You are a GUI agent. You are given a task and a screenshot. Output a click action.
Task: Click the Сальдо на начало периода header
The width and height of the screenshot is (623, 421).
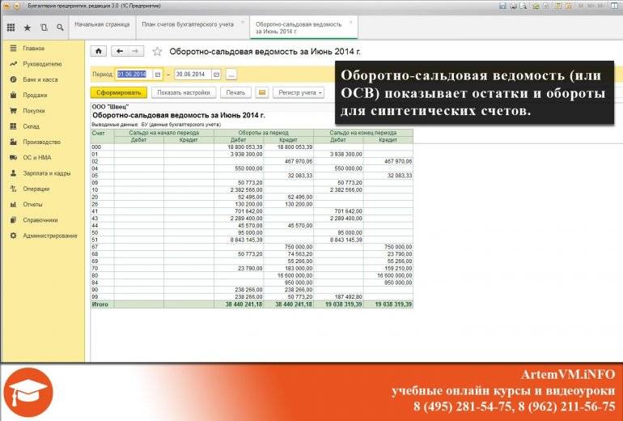[164, 133]
